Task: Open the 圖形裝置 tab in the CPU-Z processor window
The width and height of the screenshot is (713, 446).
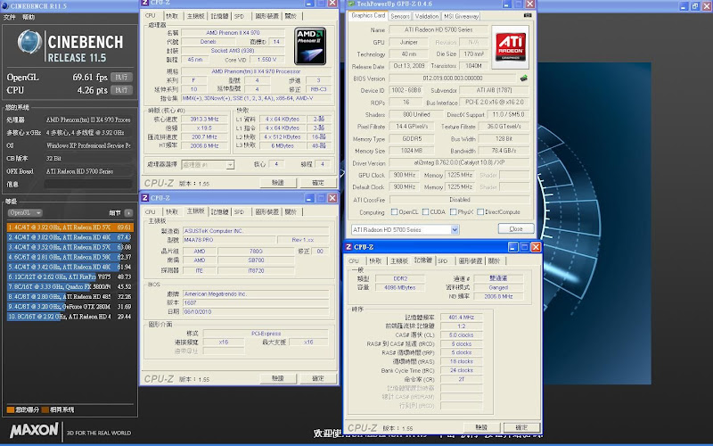Action: coord(266,16)
